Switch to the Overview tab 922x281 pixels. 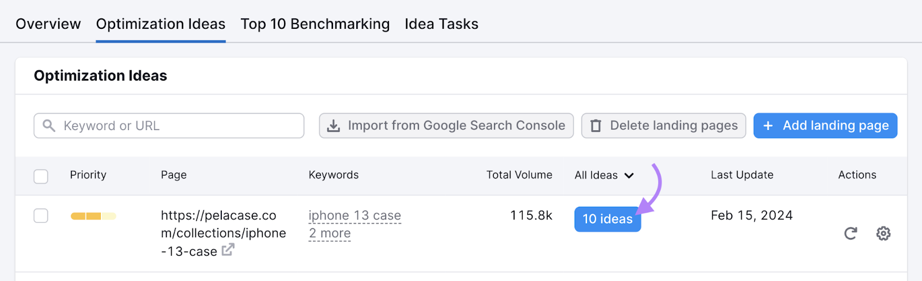pos(48,24)
